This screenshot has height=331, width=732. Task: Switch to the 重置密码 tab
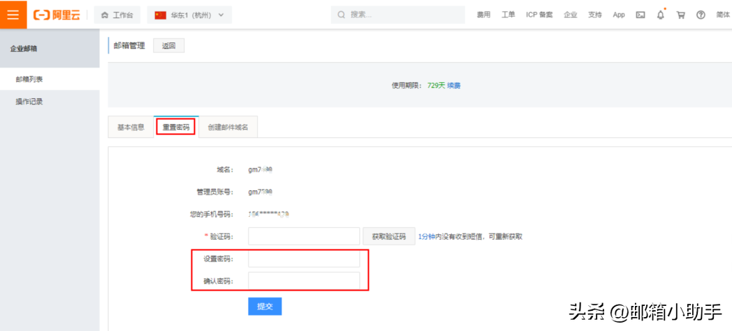tap(176, 127)
